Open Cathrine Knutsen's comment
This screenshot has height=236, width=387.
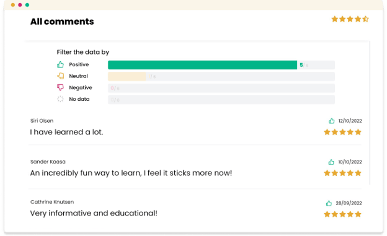coord(94,213)
